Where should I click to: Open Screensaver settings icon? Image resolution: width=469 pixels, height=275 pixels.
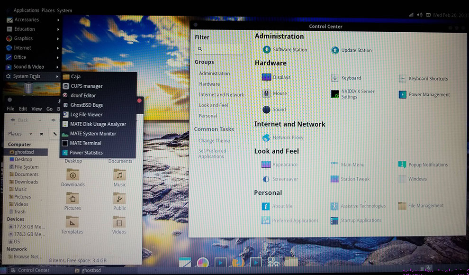click(x=266, y=179)
